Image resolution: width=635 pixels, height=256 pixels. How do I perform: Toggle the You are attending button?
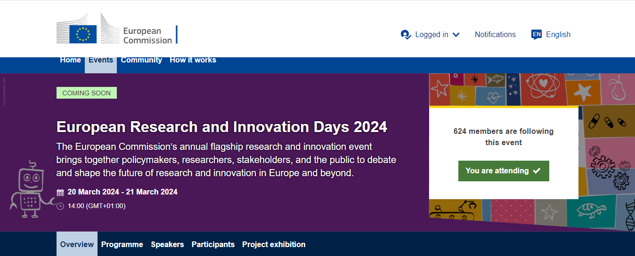tap(504, 171)
